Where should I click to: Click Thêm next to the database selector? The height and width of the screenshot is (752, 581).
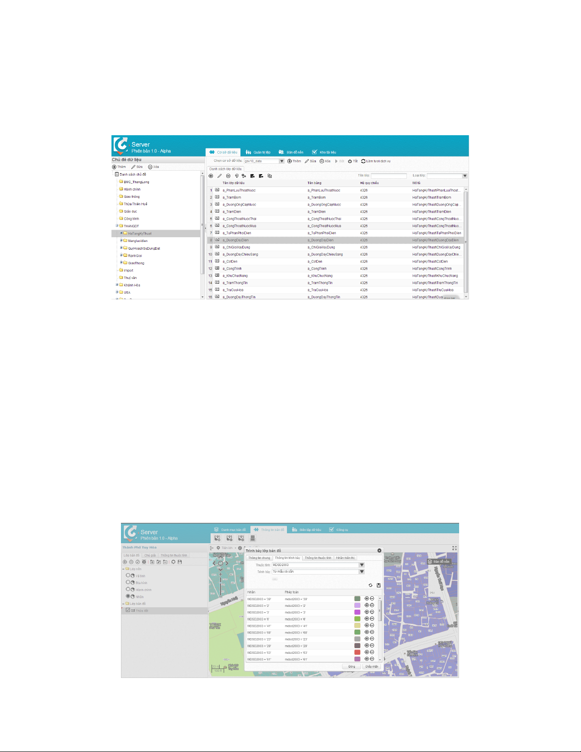[294, 161]
